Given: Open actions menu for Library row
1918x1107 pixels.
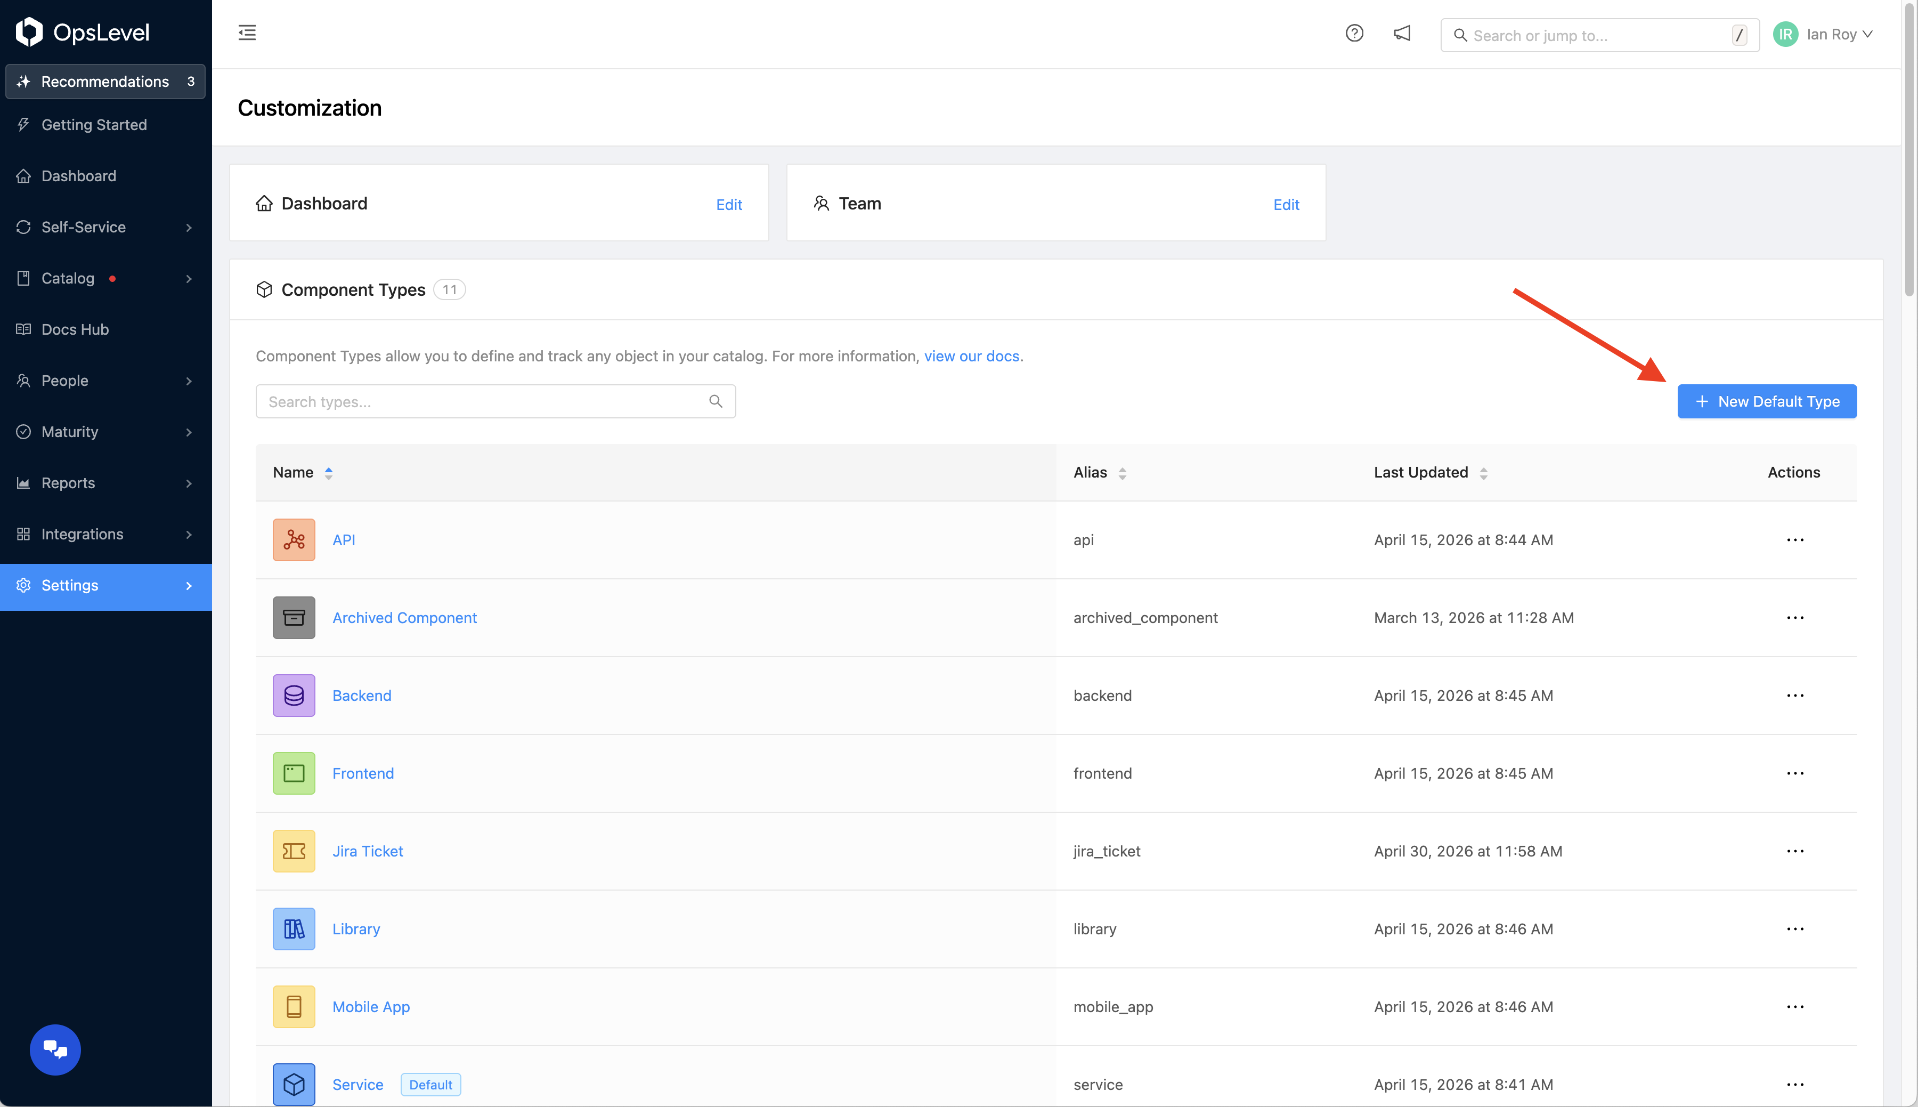Looking at the screenshot, I should (1795, 929).
